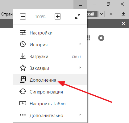The width and height of the screenshot is (129, 123).
Task: Toggle fullscreen mode with arrows icon
Action: (x=78, y=16)
